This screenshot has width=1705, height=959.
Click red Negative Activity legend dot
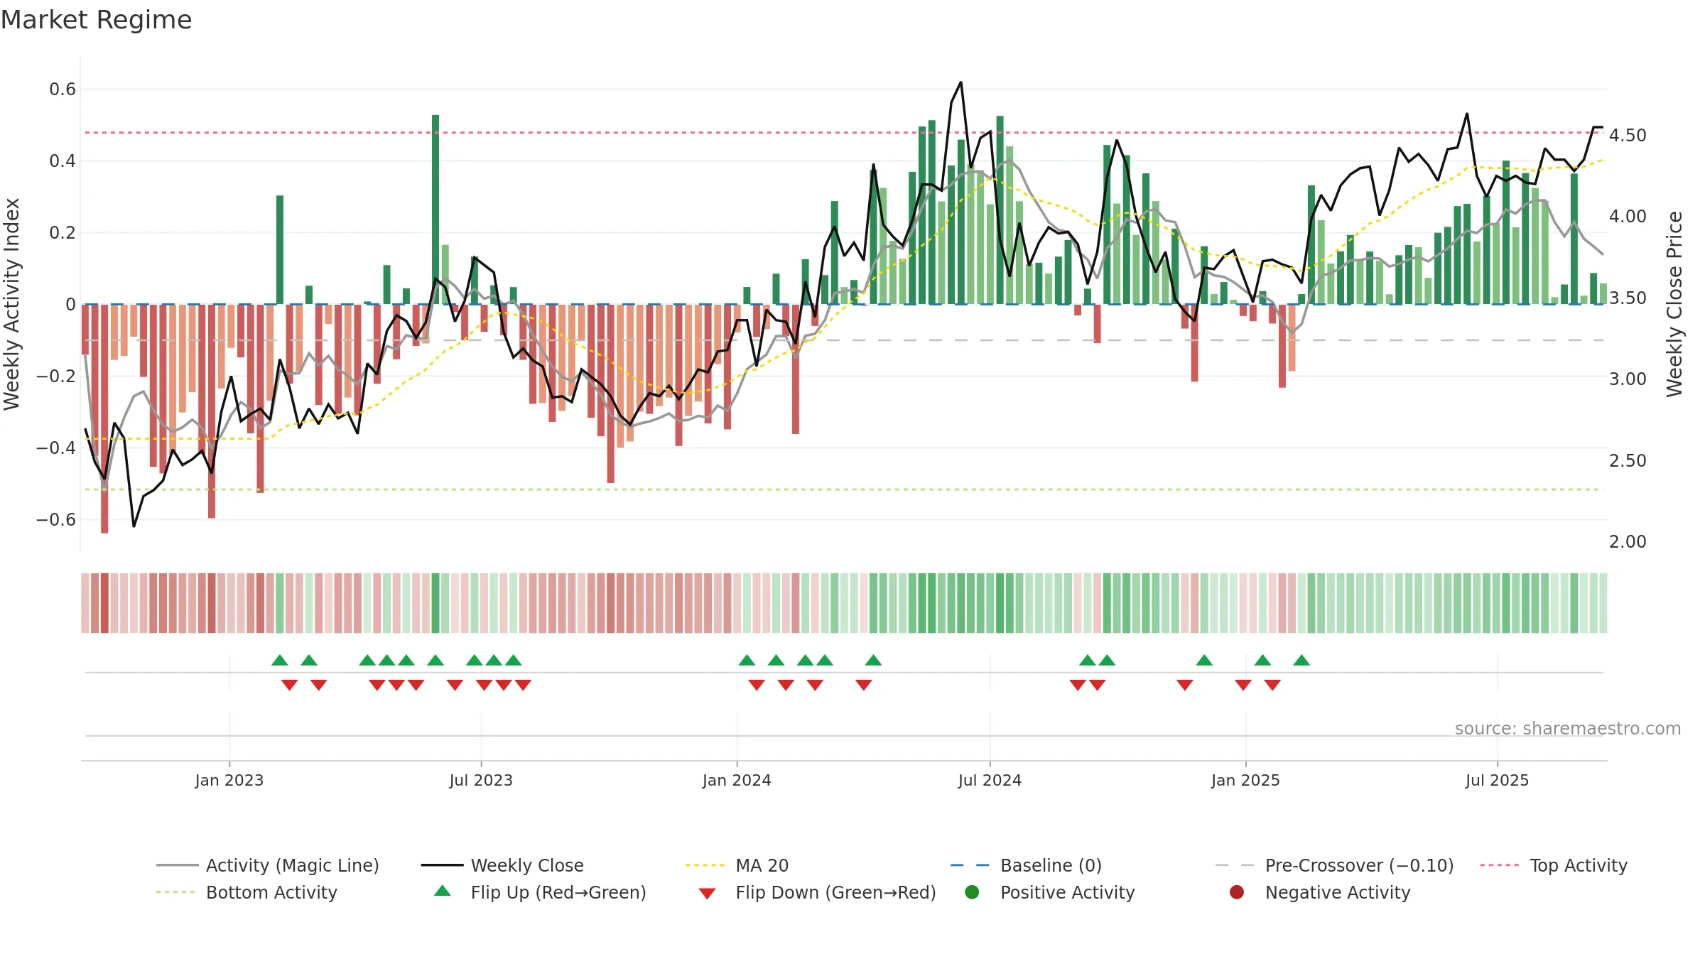[1237, 892]
